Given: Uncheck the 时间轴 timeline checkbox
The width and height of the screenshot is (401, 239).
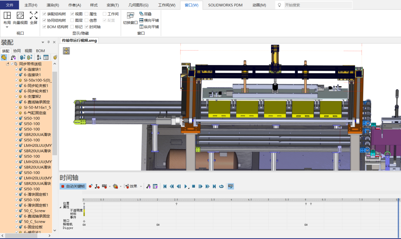Looking at the screenshot, I should [x=87, y=27].
